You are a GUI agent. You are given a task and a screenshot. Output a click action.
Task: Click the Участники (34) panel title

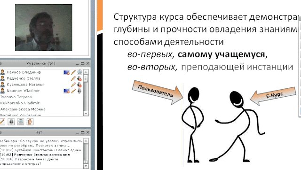tap(41, 63)
